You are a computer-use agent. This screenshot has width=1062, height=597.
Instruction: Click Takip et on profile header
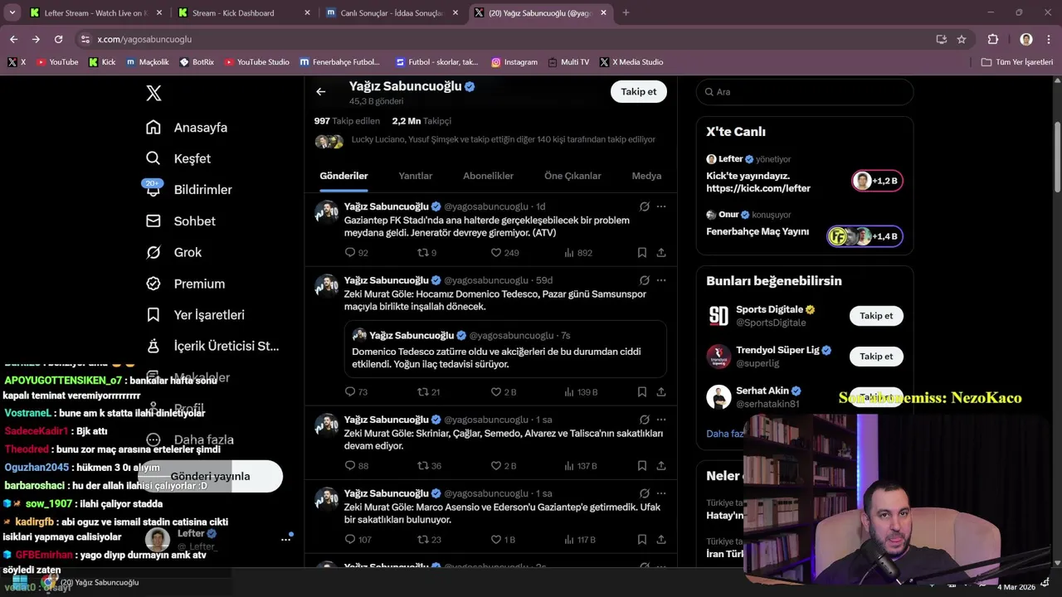coord(639,92)
